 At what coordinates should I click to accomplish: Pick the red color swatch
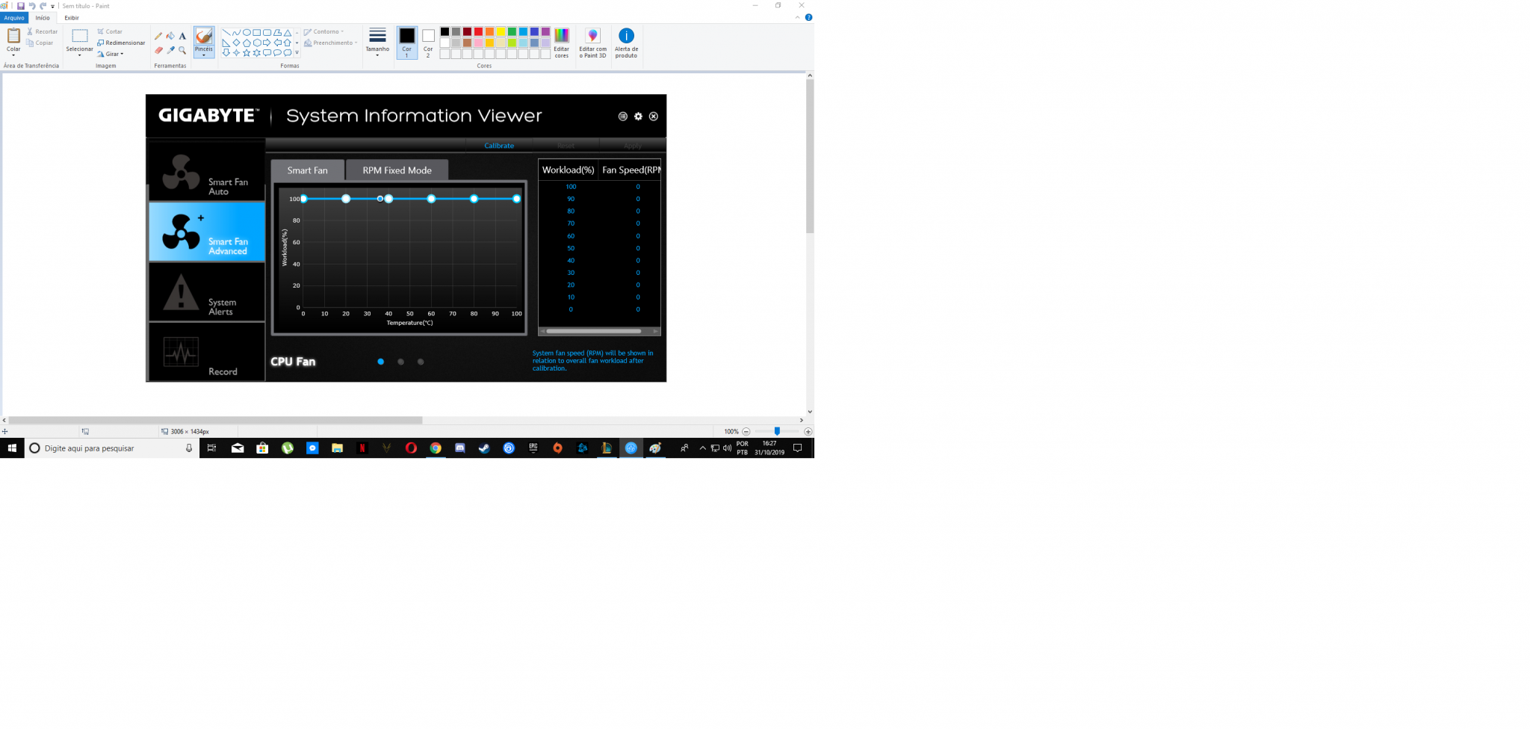pos(478,32)
